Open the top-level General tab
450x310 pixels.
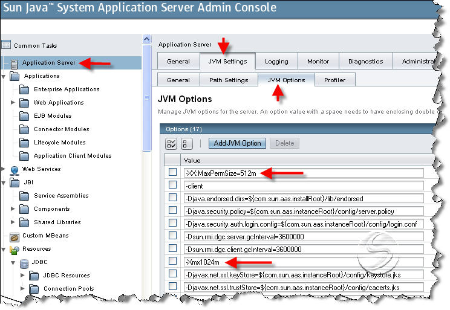coord(178,61)
